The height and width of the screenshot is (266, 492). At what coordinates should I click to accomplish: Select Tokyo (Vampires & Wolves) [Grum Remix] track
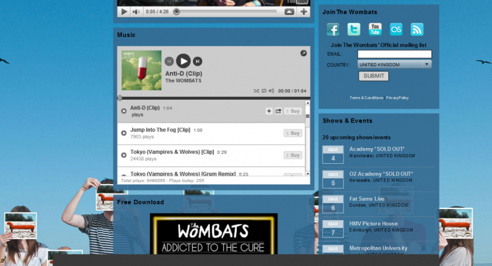click(x=183, y=174)
